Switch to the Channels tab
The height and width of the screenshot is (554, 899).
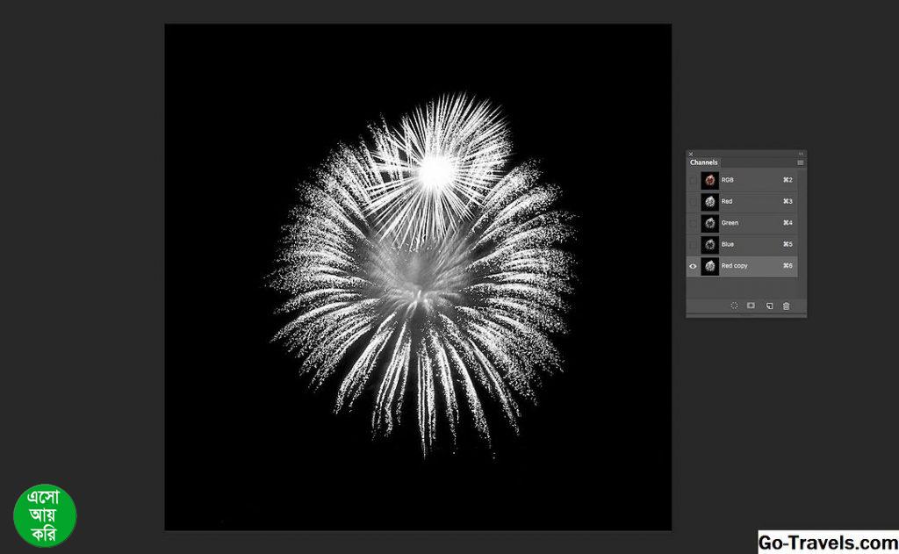pos(703,162)
